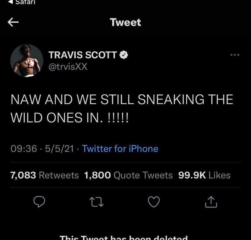
Task: Click the 09:36 timestamp
Action: 24,149
